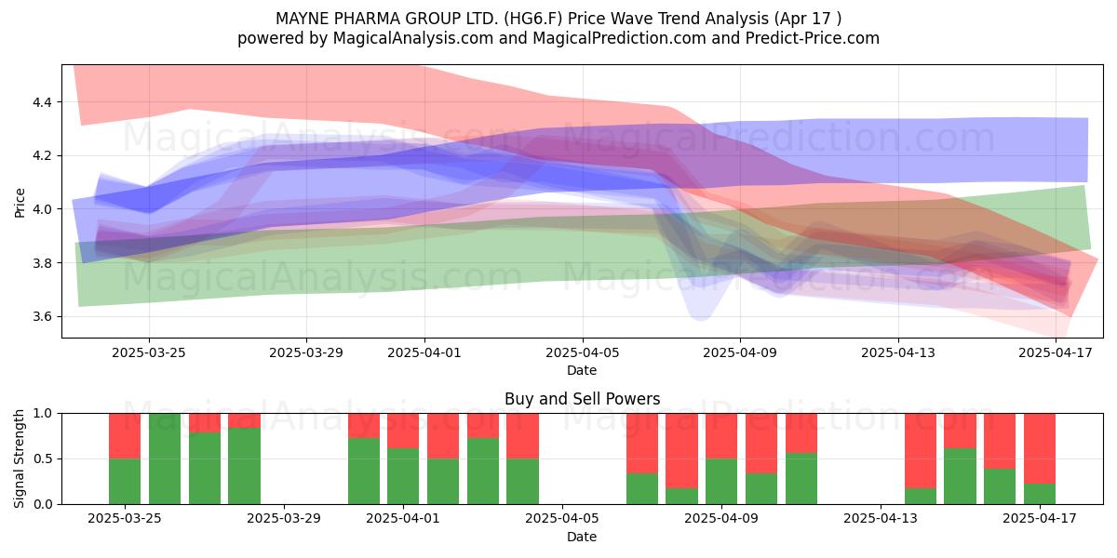Click the buy/sell bar above the 2025-03-25 tick
1117x558 pixels.
point(125,458)
